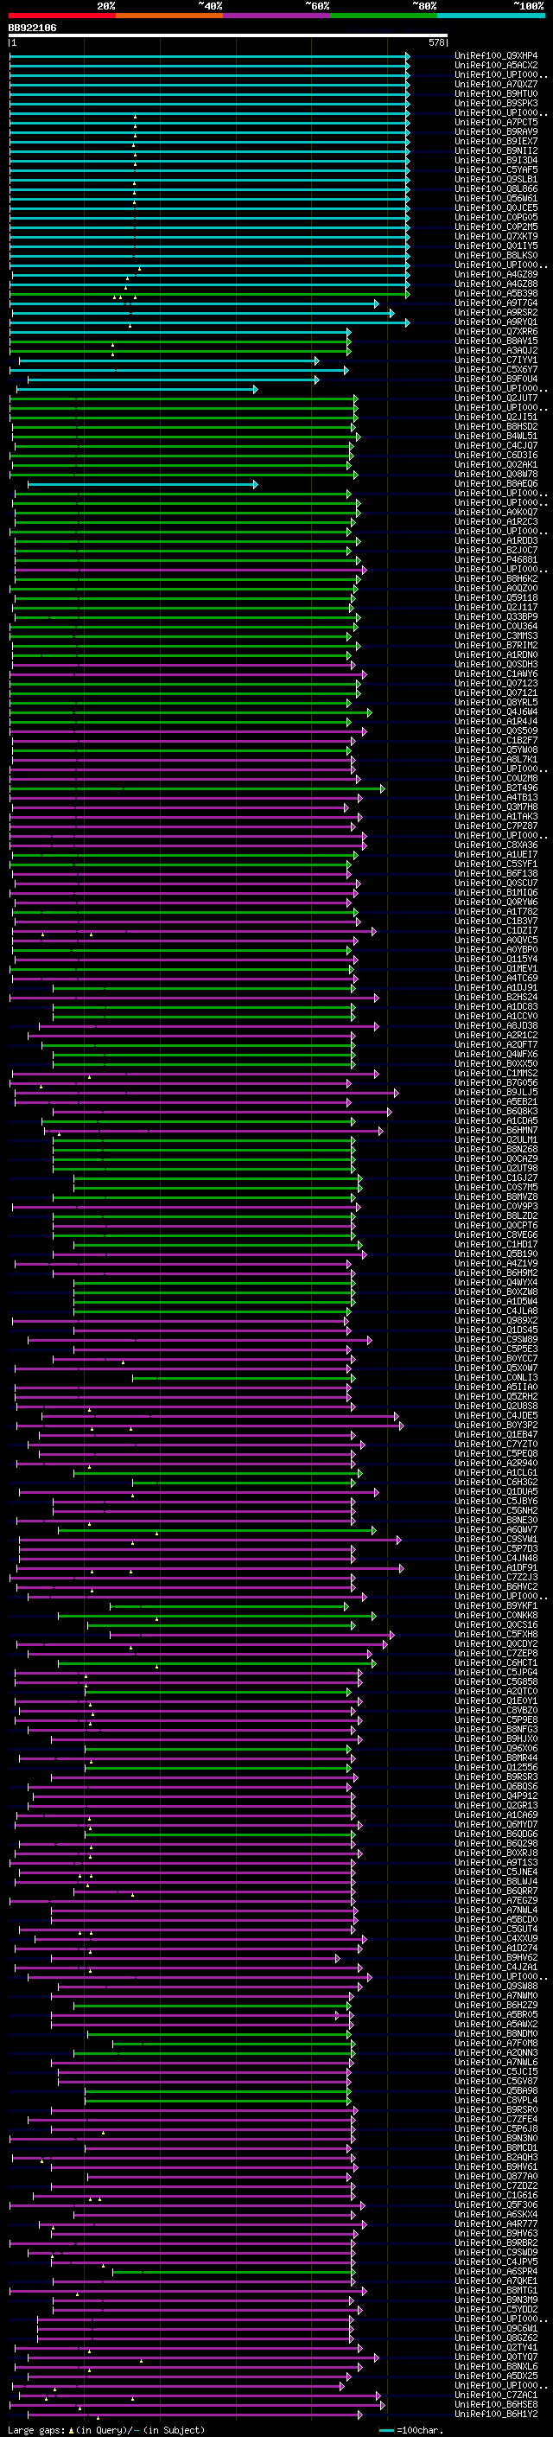Open the UniRef100_Q08W78 entry
553x2437 pixels.
coord(496,474)
